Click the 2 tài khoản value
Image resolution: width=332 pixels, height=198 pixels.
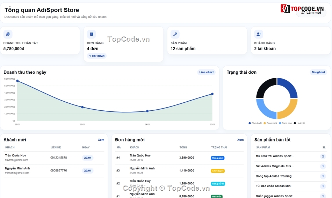tap(265, 49)
